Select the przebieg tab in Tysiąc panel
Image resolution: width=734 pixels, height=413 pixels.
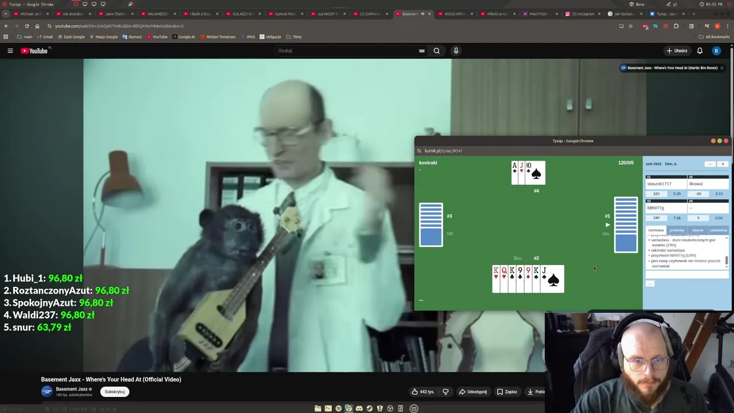[677, 230]
